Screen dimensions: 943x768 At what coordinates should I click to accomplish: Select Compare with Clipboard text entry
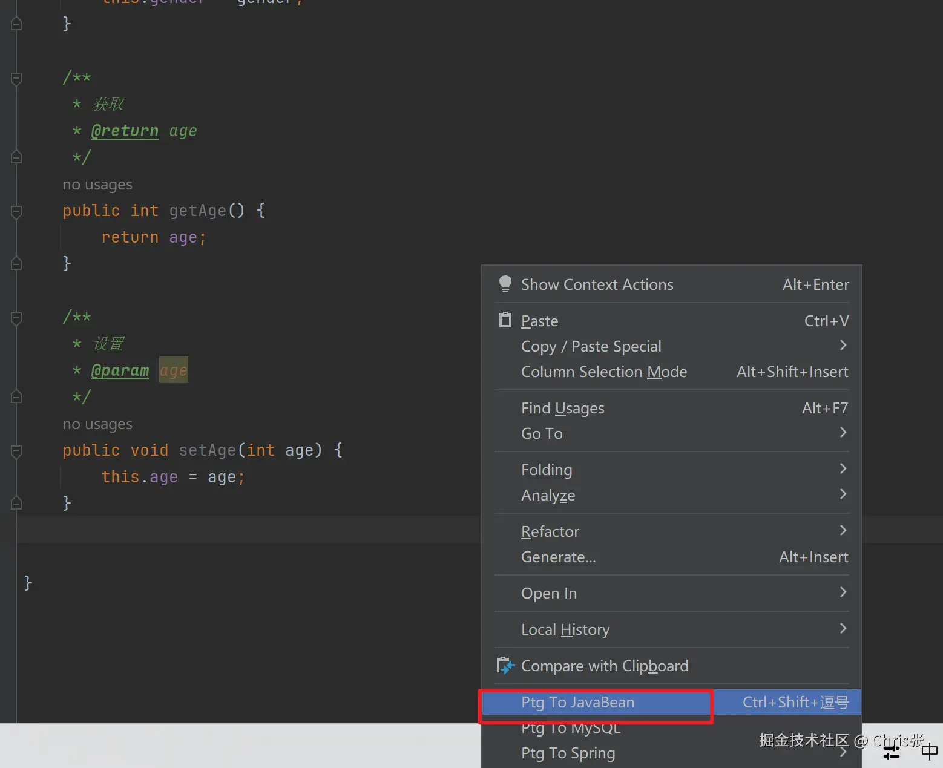(605, 666)
